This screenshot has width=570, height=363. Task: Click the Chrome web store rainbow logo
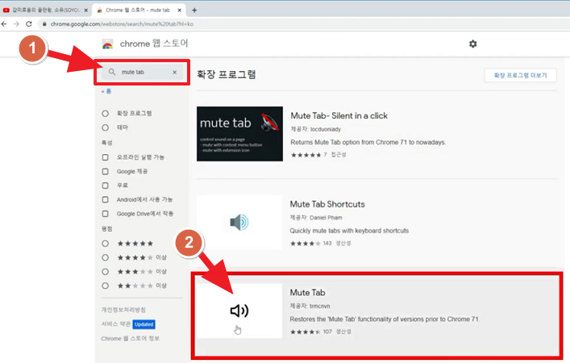107,44
